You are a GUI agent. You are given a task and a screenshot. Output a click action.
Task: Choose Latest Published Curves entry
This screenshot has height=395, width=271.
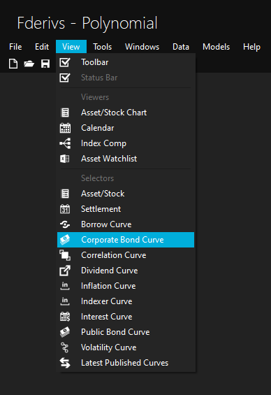[126, 363]
